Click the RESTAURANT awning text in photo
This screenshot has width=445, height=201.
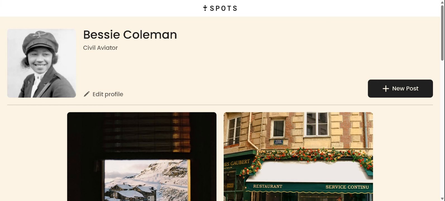(268, 186)
